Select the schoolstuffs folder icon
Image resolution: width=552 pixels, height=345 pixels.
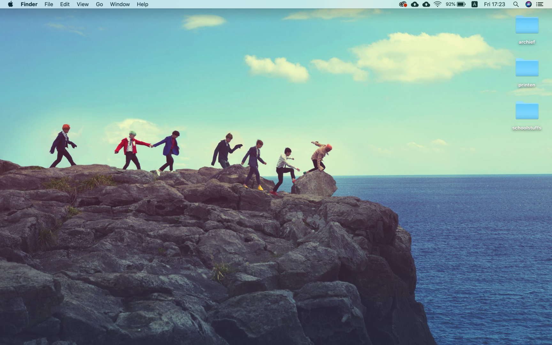[x=527, y=110]
